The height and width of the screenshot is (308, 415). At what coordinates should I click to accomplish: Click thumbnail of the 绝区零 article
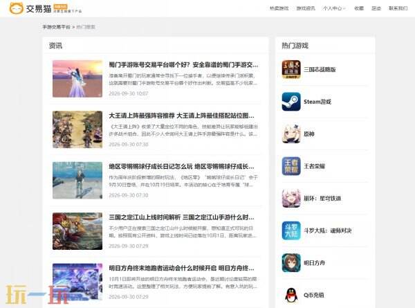[77, 181]
